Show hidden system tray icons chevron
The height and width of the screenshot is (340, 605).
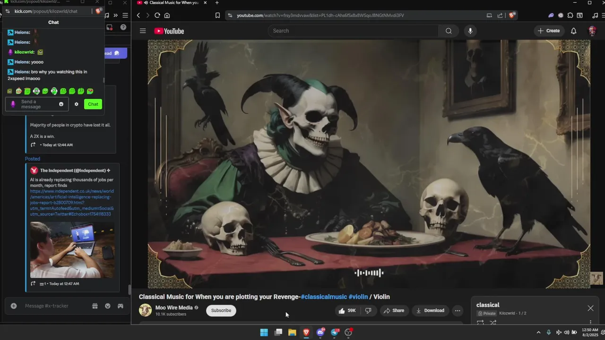tap(538, 332)
